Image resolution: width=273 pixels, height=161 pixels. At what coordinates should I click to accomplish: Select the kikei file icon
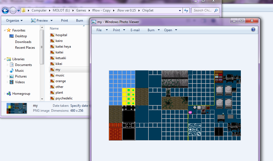point(52,64)
